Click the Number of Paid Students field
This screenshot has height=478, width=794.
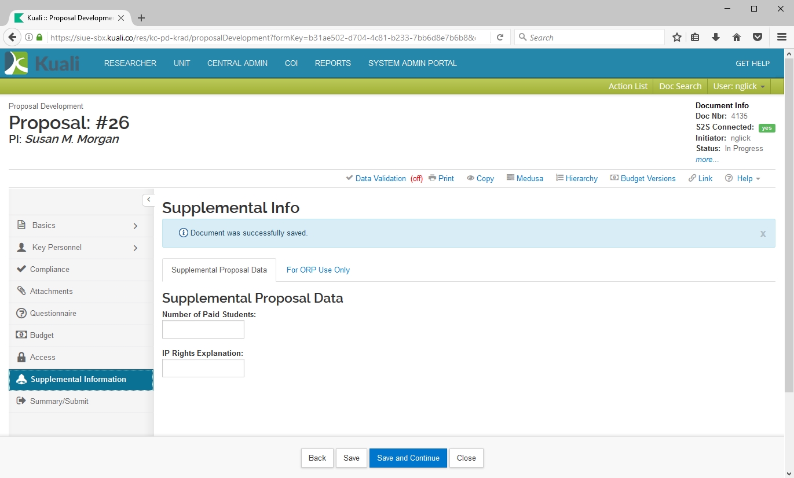point(203,329)
